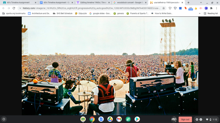Open the Chrome three-dot menu
The image size is (220, 123).
(x=217, y=8)
